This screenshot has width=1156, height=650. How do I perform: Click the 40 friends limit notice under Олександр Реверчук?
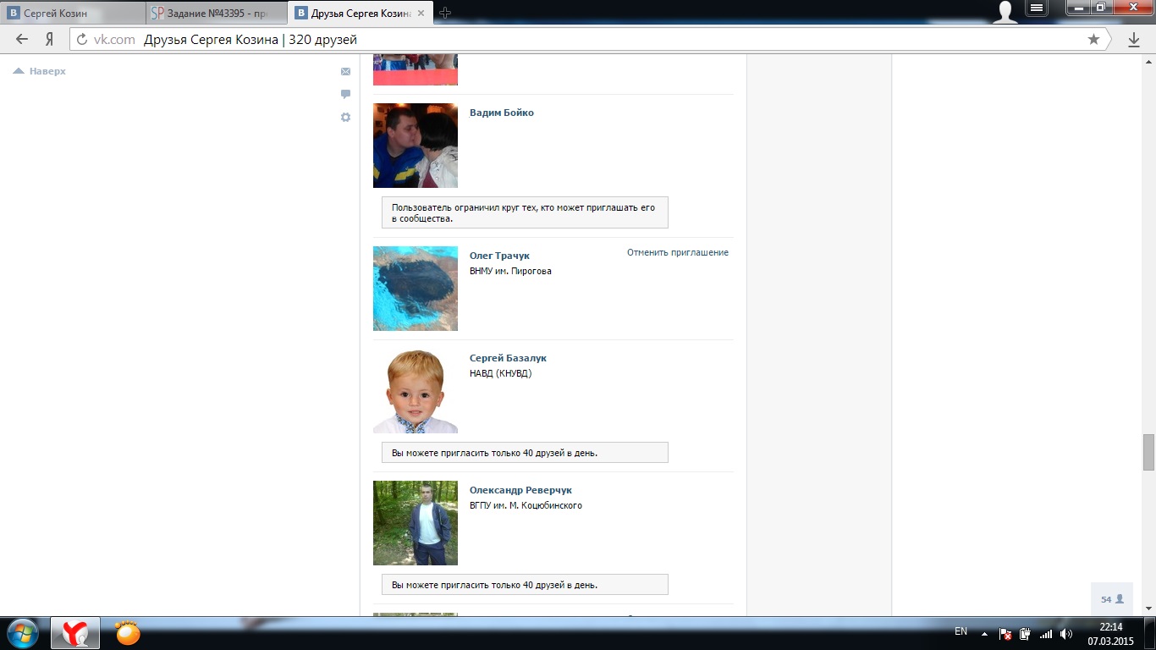pyautogui.click(x=525, y=585)
